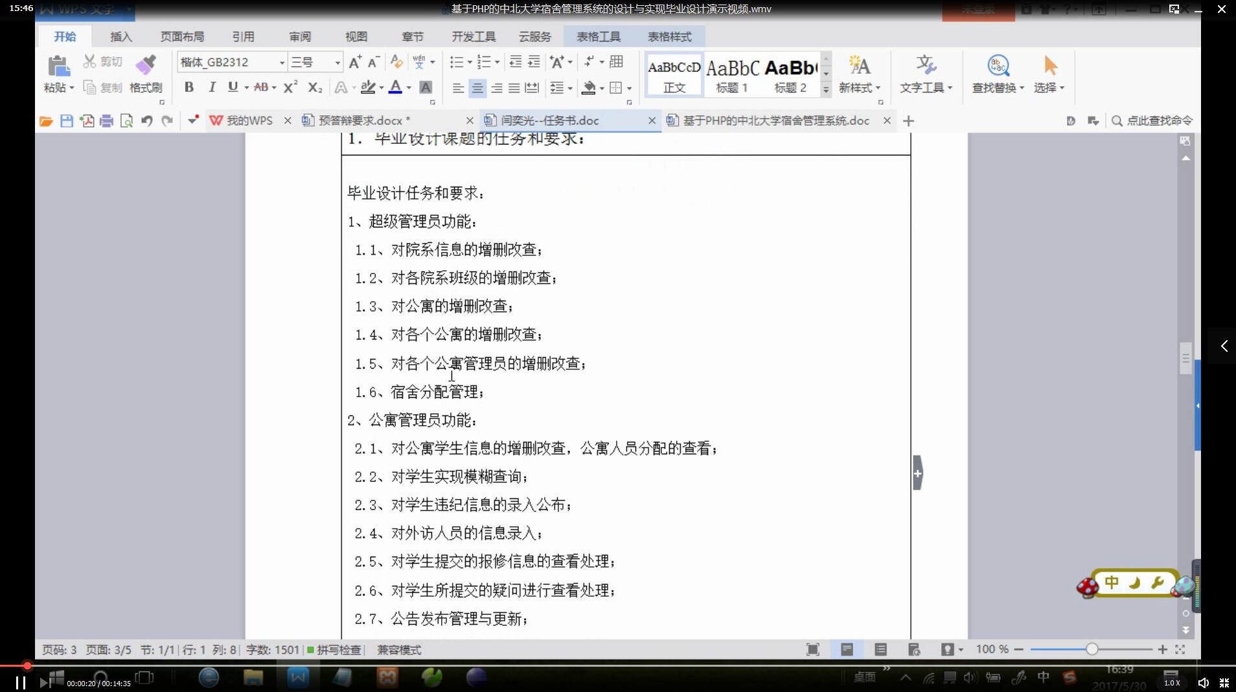Click the decrease indent icon

[516, 62]
